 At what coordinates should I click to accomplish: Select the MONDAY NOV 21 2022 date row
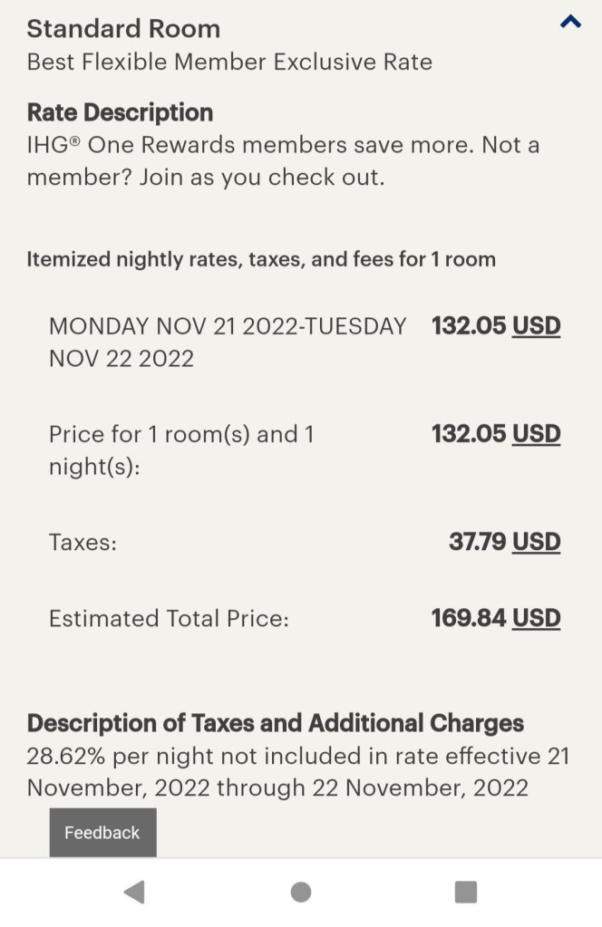click(227, 342)
